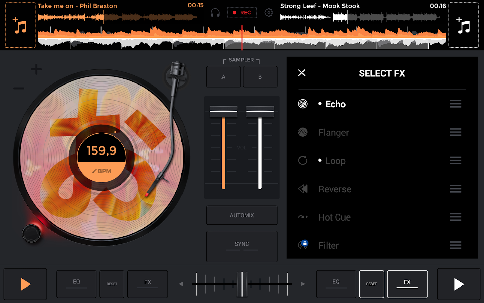Grab the reorder handle for Reverse
The height and width of the screenshot is (303, 484).
tap(456, 189)
